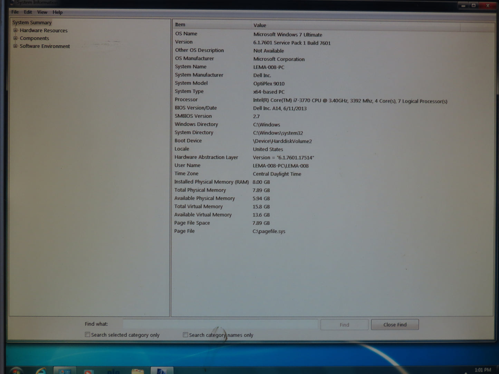Select the System Manufacturer row label
Image resolution: width=499 pixels, height=374 pixels.
(x=199, y=75)
